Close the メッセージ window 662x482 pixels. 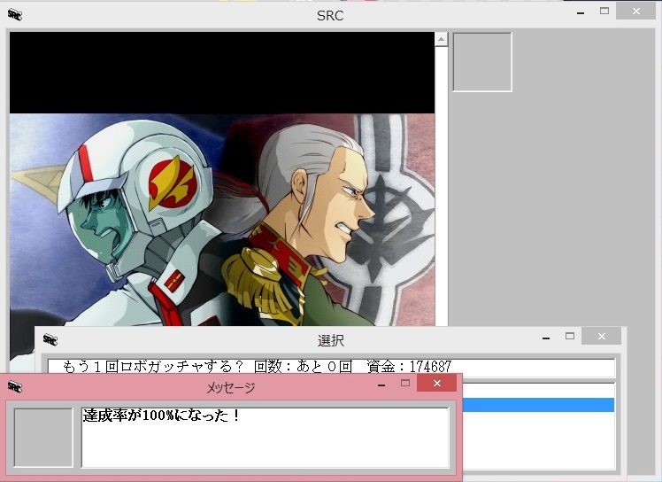pyautogui.click(x=436, y=383)
